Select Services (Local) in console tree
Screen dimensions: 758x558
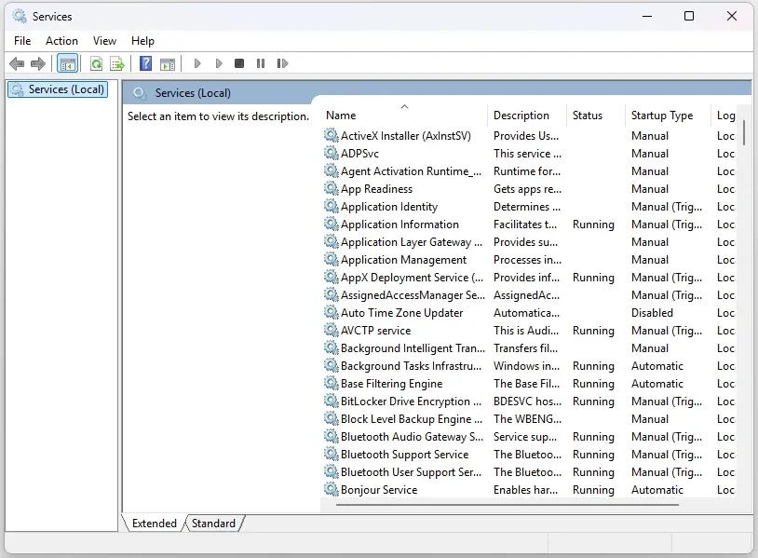pos(66,89)
